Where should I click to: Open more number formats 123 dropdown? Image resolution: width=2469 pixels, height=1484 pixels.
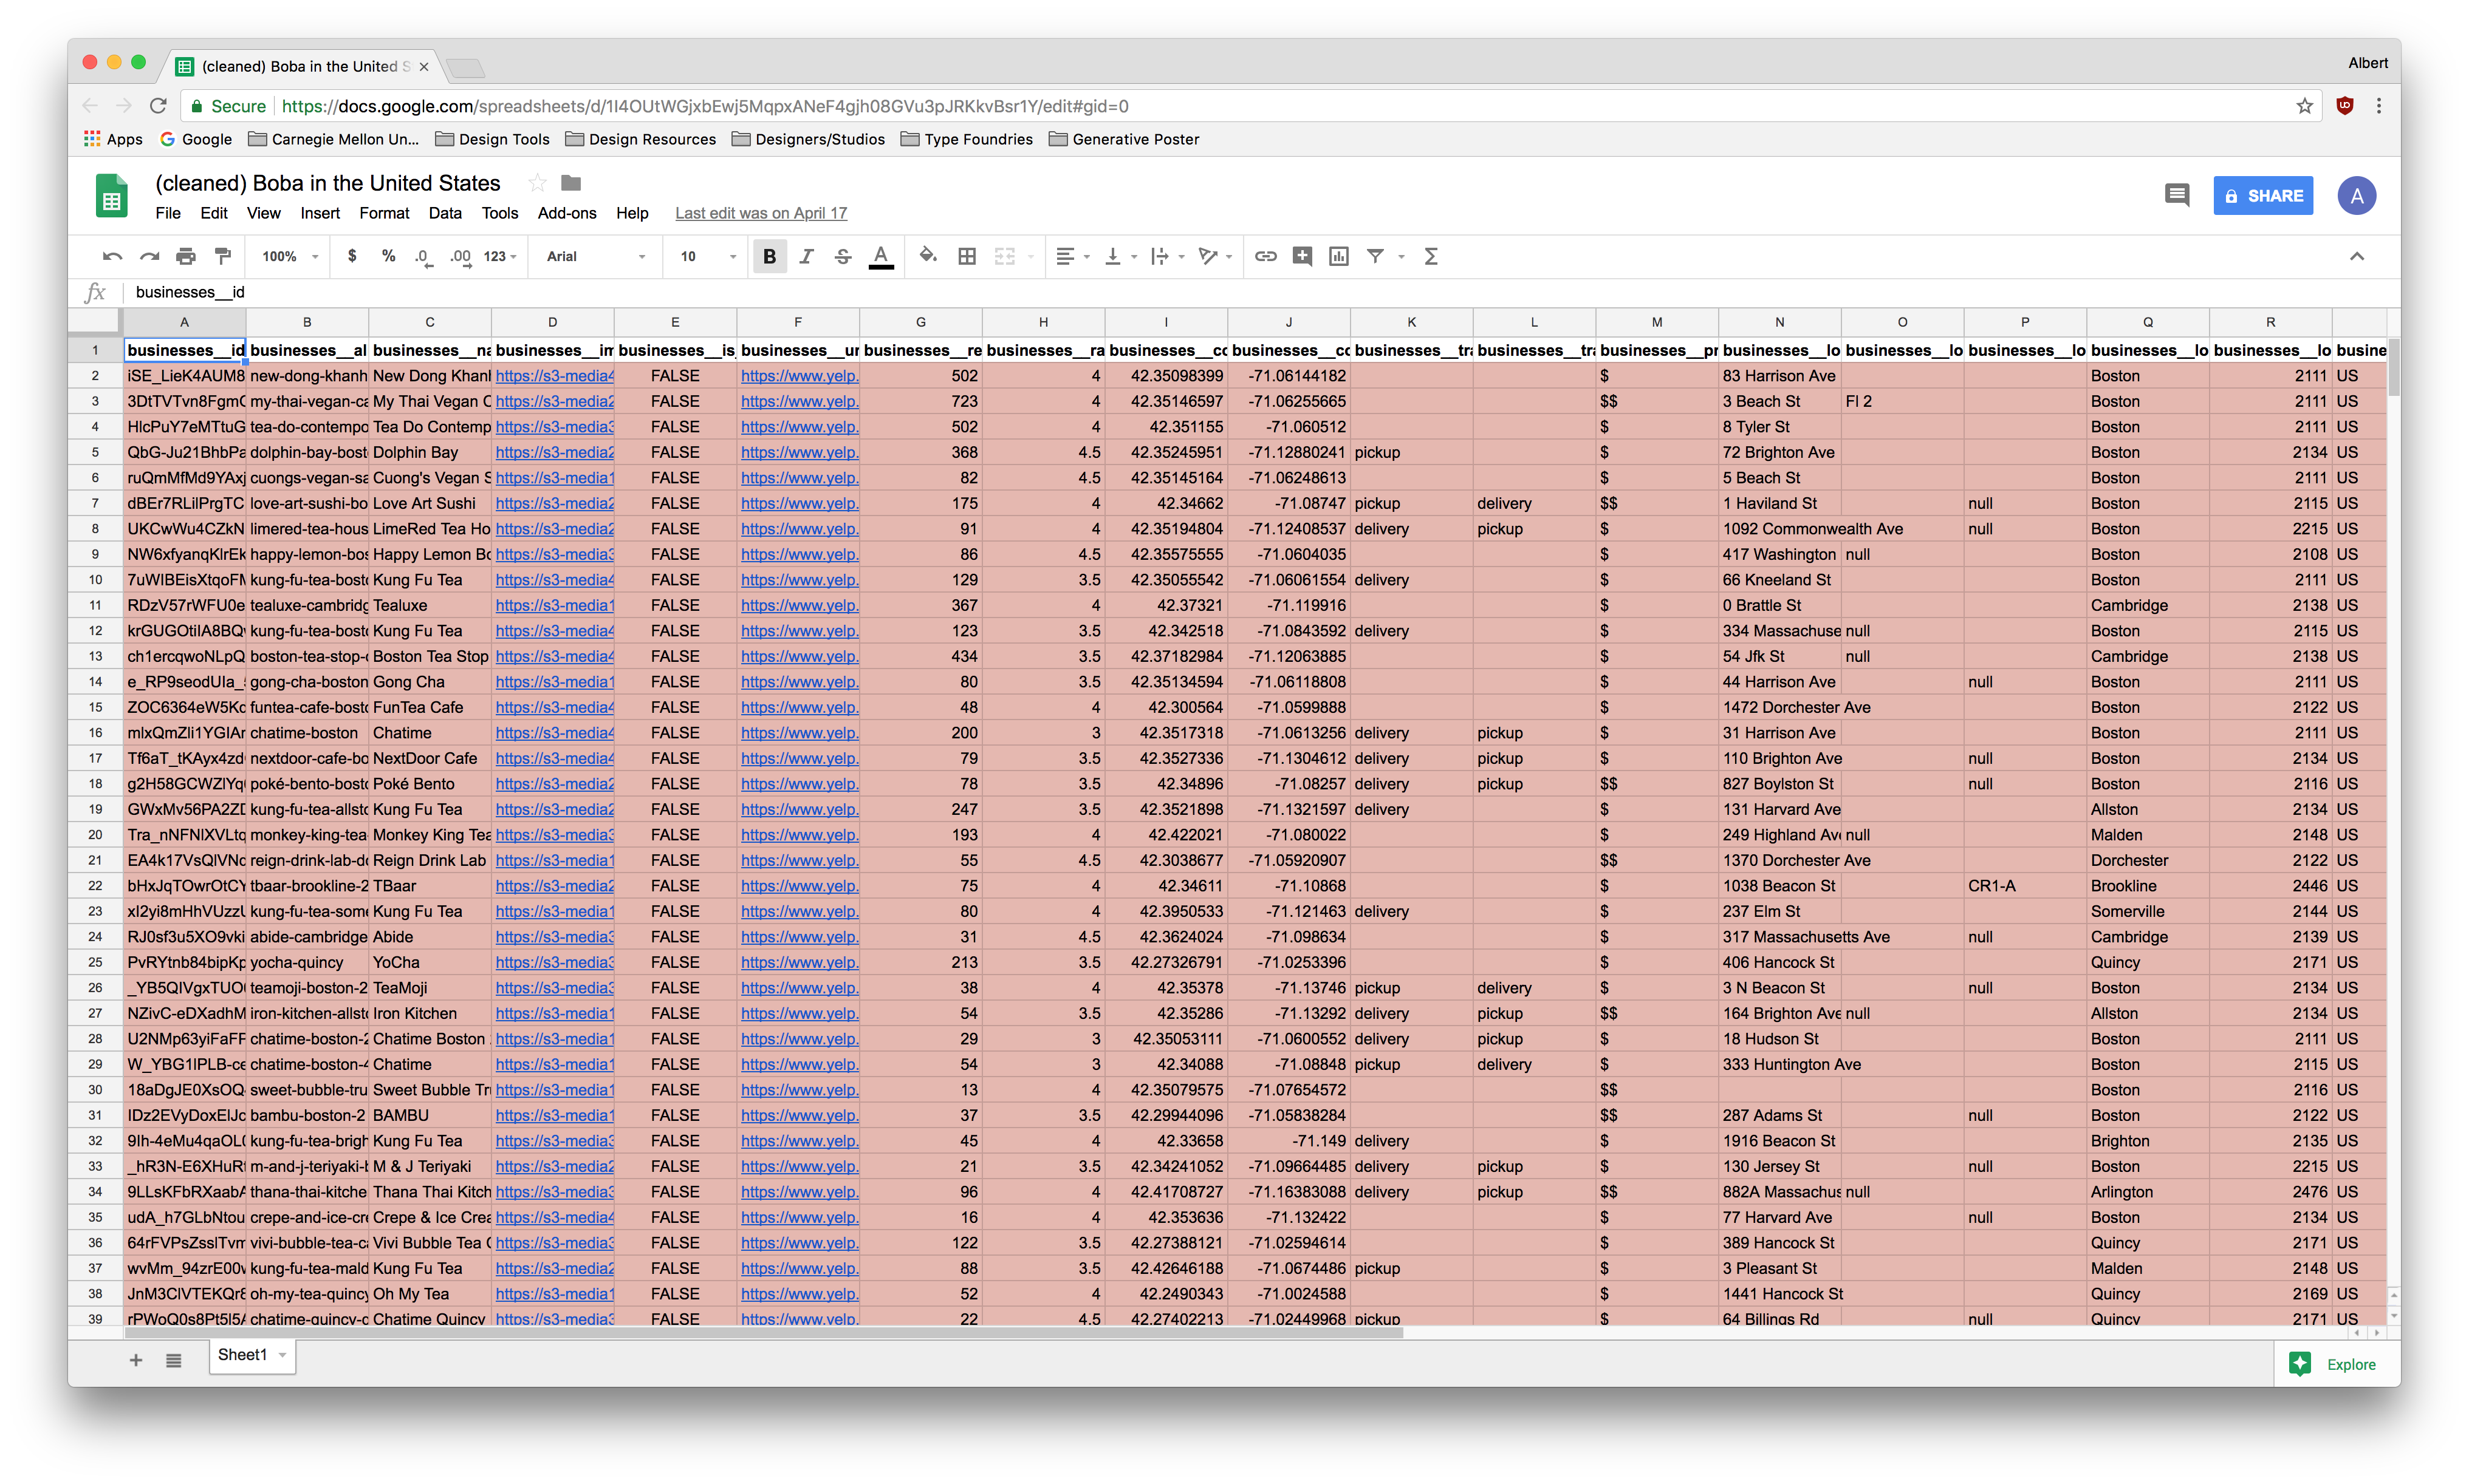pyautogui.click(x=500, y=257)
